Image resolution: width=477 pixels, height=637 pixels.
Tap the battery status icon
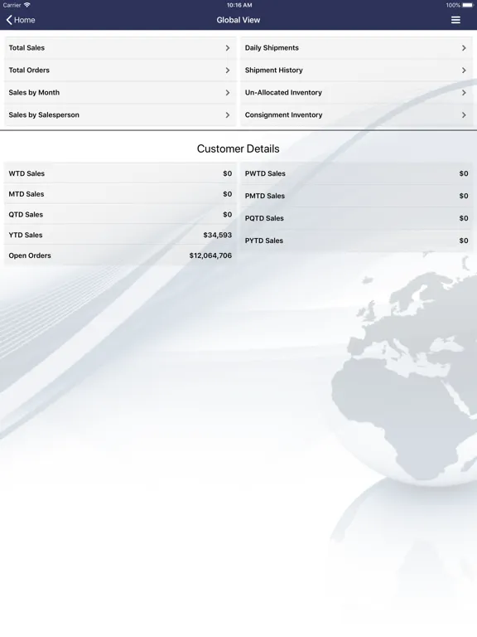click(x=468, y=5)
